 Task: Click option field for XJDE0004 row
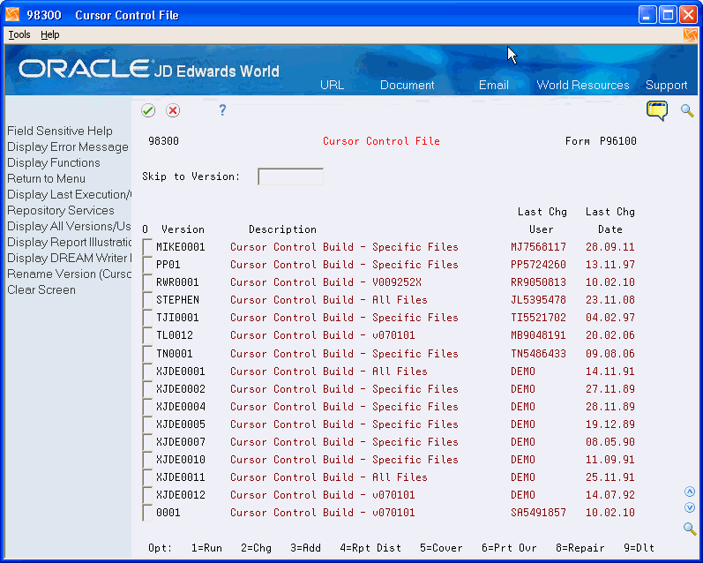(x=147, y=407)
